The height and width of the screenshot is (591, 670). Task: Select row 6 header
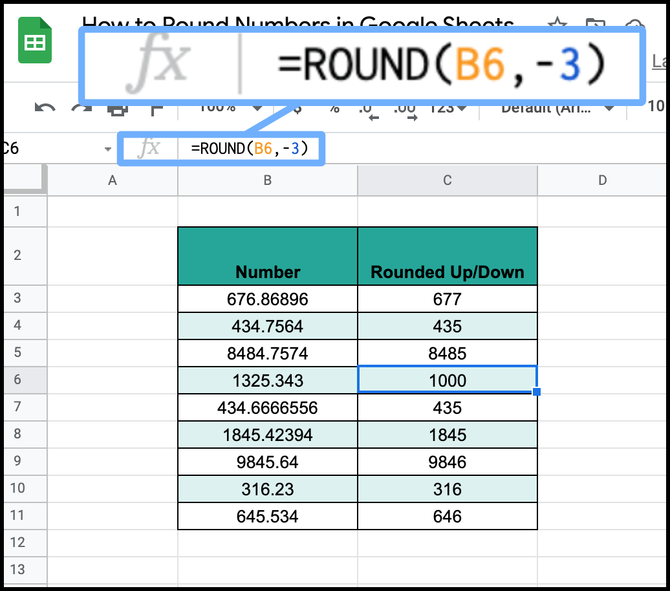click(x=25, y=380)
